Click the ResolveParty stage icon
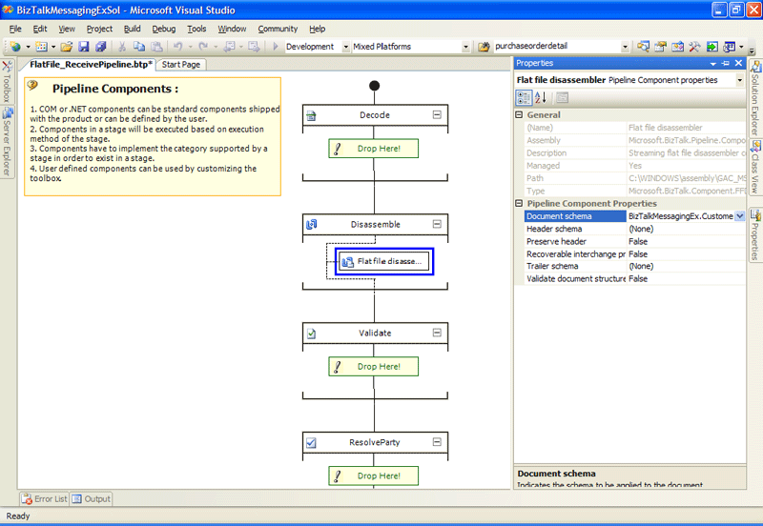 (x=312, y=443)
